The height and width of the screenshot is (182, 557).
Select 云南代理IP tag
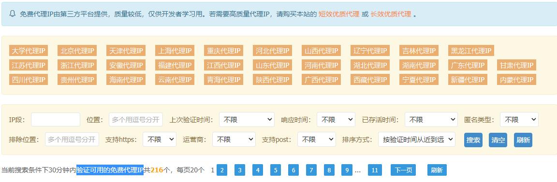[175, 80]
